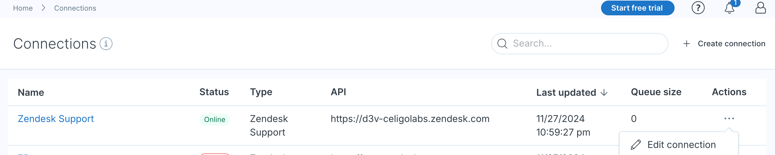
Task: Go to Home in the breadcrumb
Action: (x=23, y=8)
